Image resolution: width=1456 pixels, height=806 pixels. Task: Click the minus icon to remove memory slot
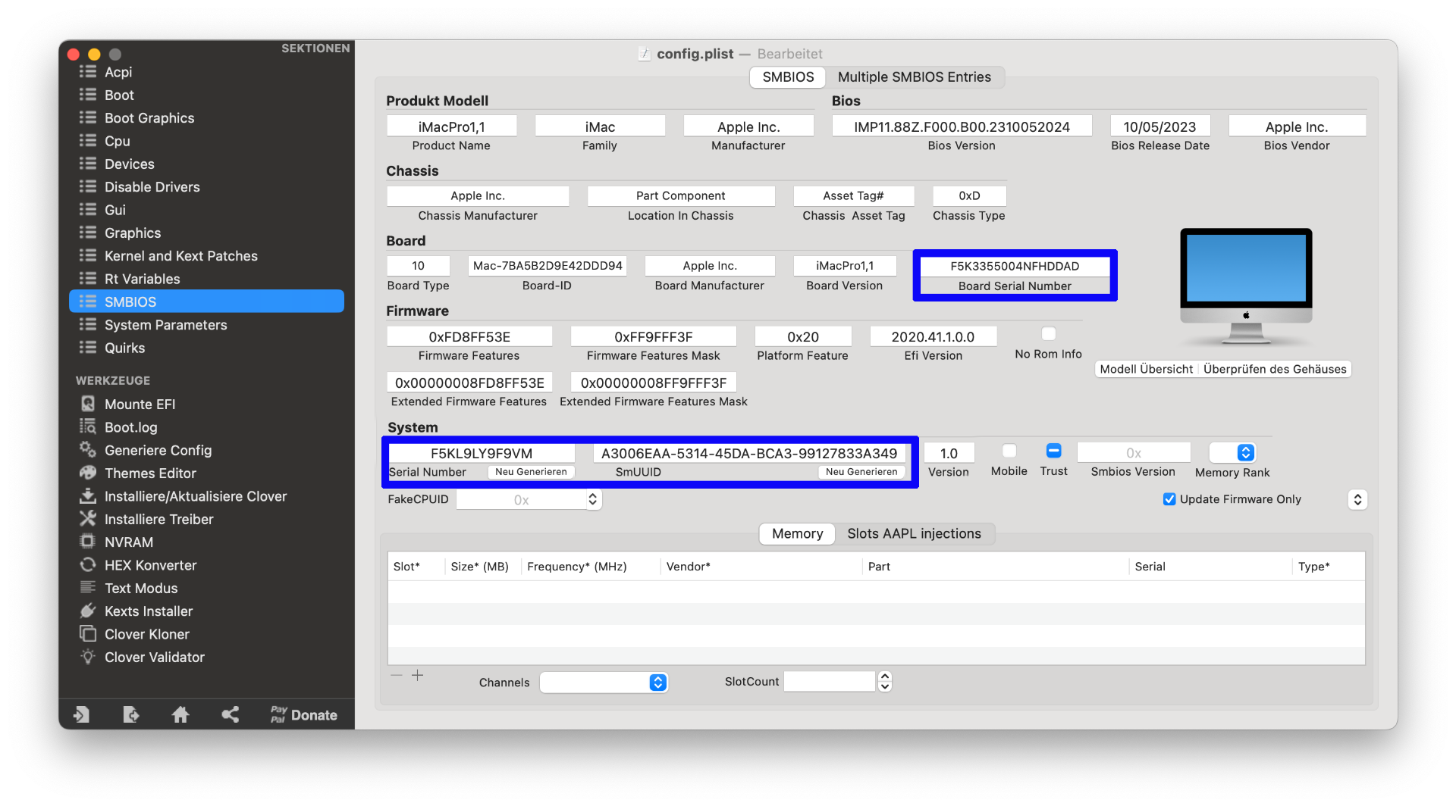[397, 675]
